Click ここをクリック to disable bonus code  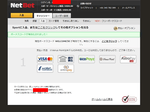click(109, 41)
